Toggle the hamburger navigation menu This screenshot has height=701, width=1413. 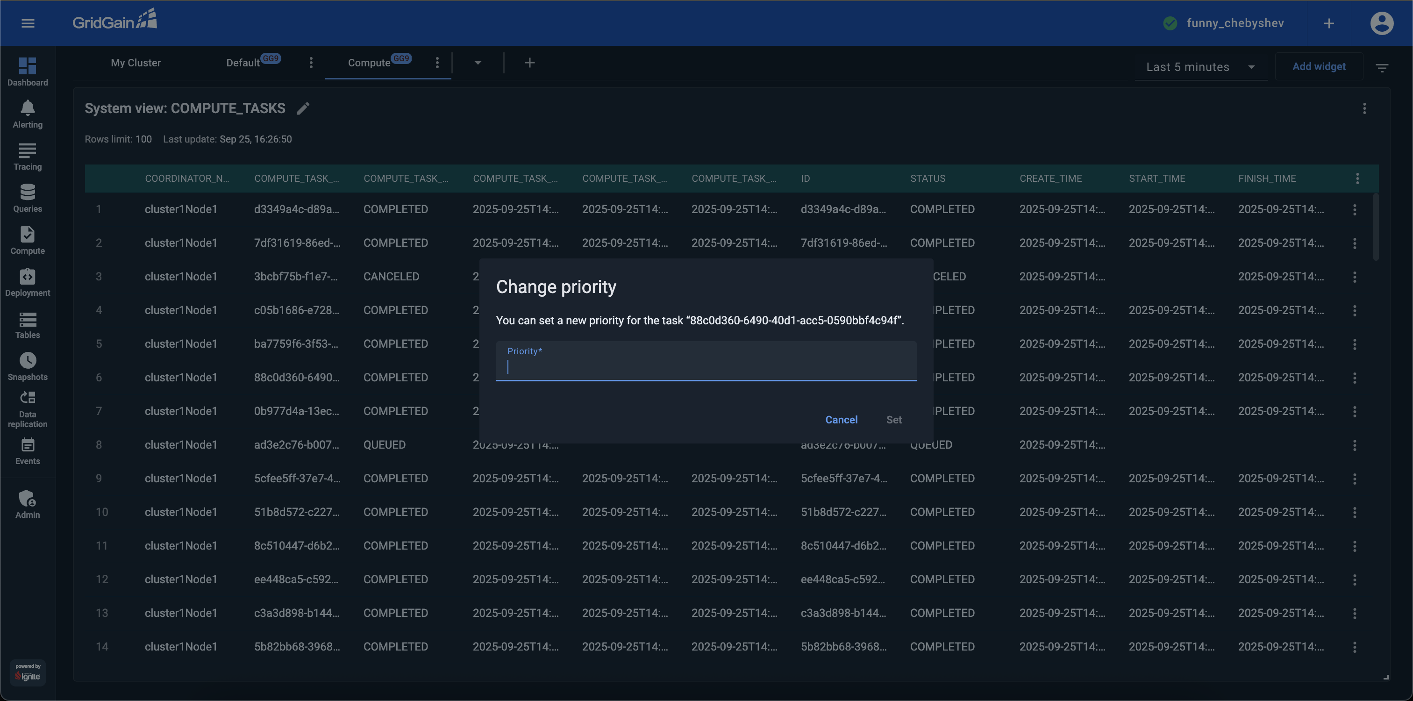pos(28,23)
